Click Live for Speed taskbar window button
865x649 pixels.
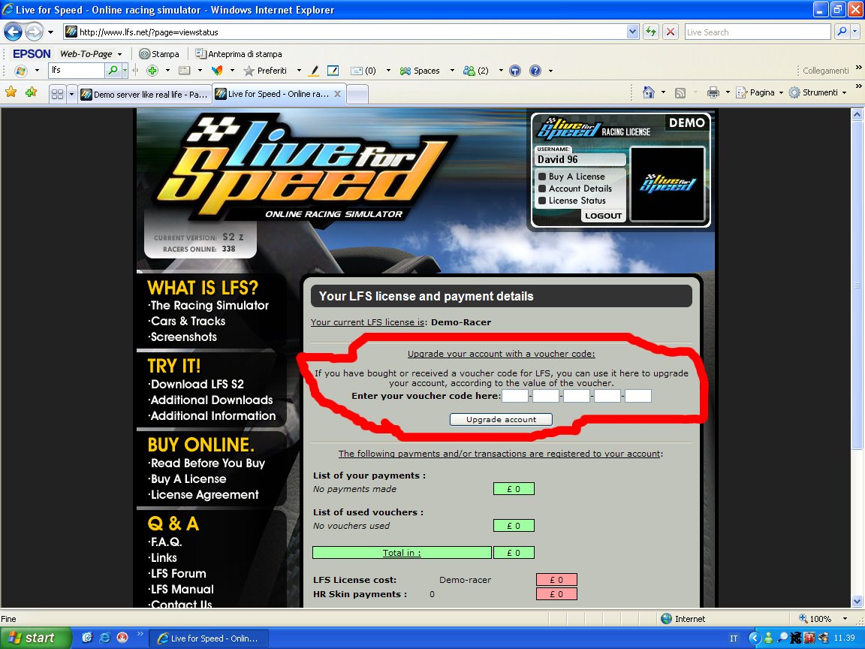(x=209, y=638)
